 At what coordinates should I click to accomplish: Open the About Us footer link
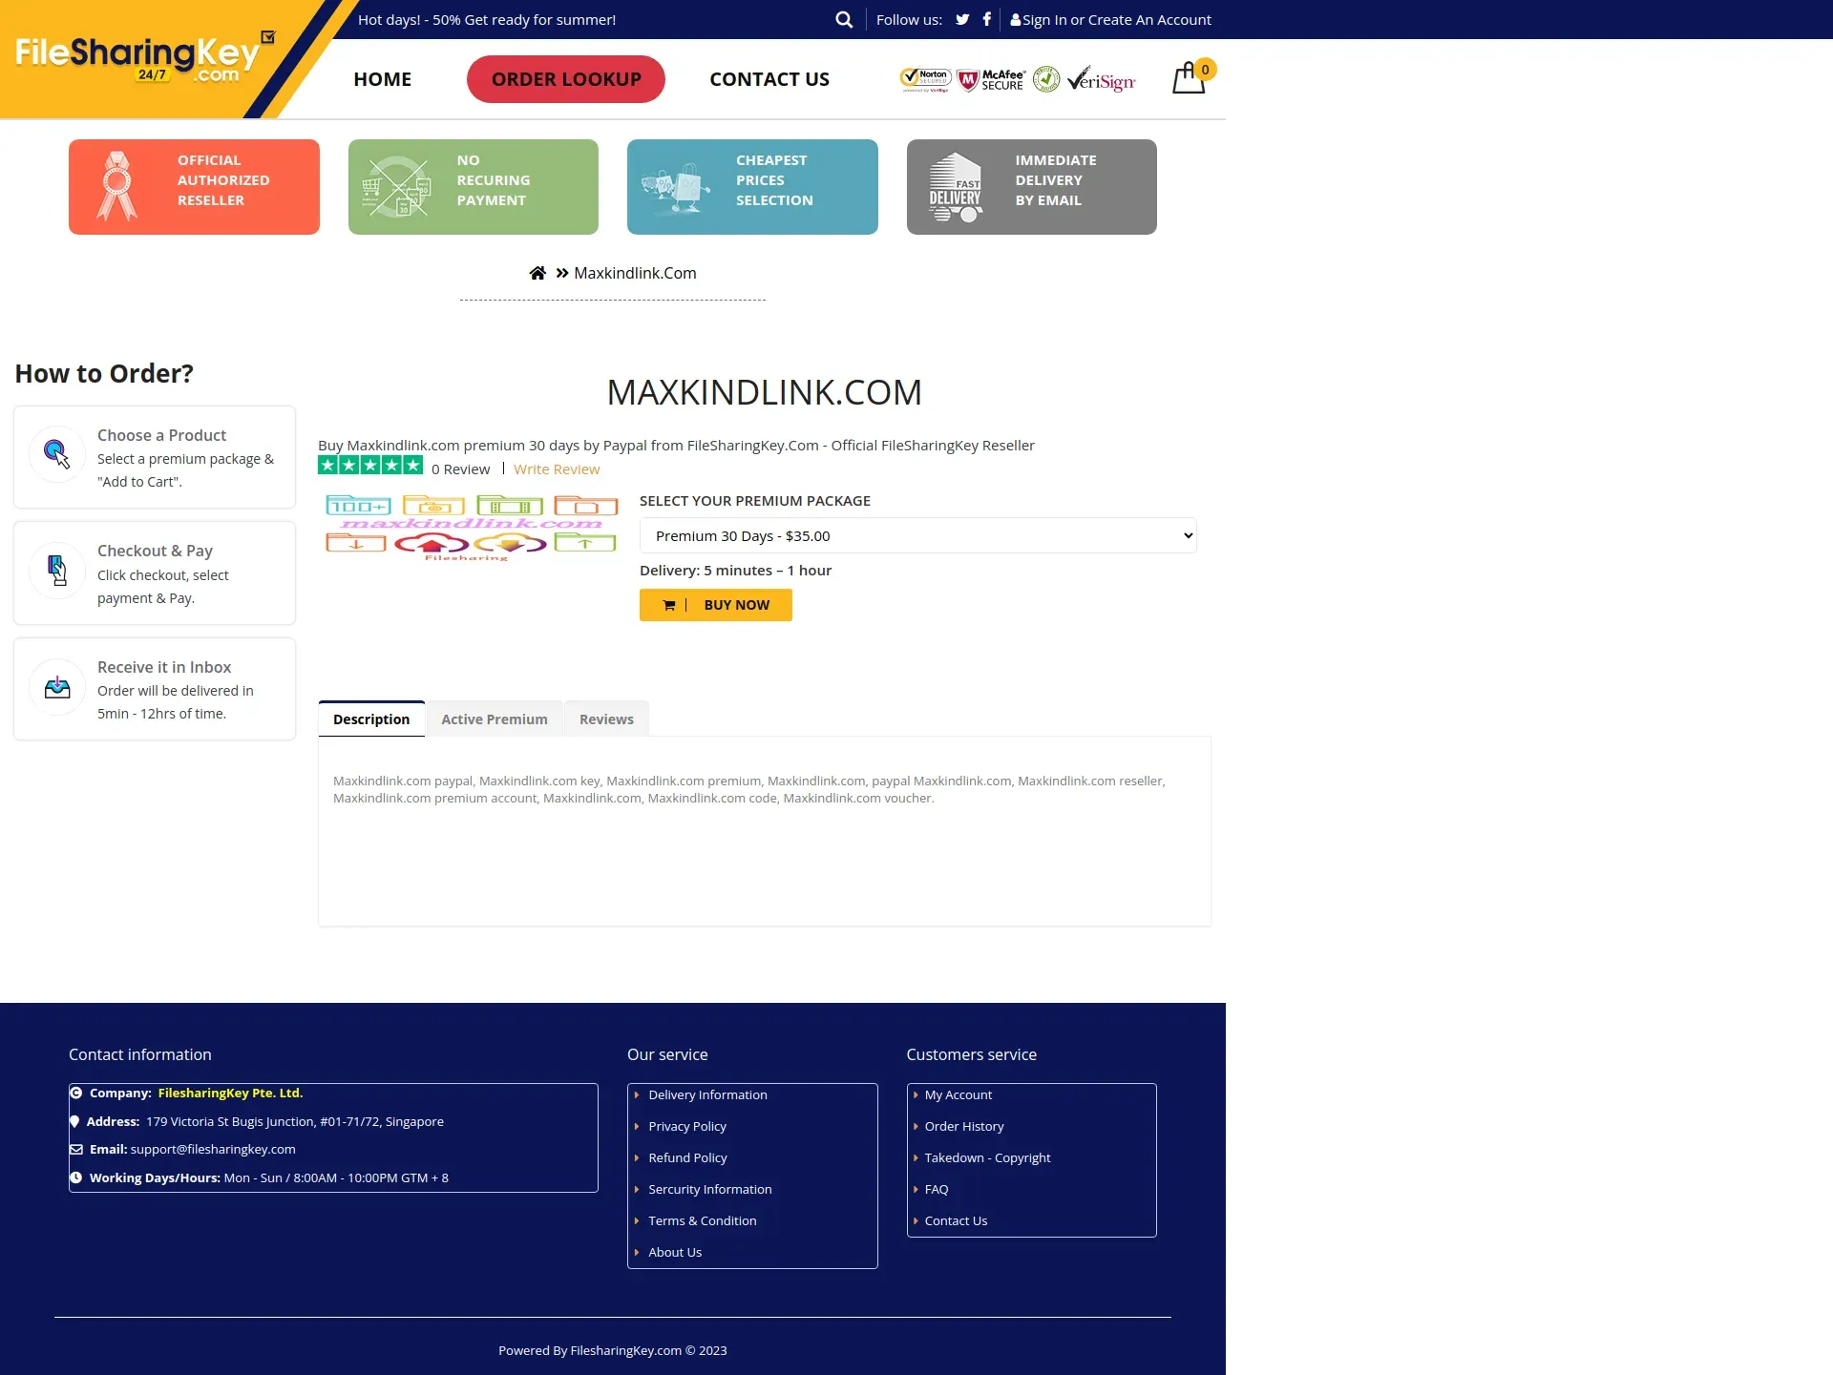pyautogui.click(x=675, y=1252)
